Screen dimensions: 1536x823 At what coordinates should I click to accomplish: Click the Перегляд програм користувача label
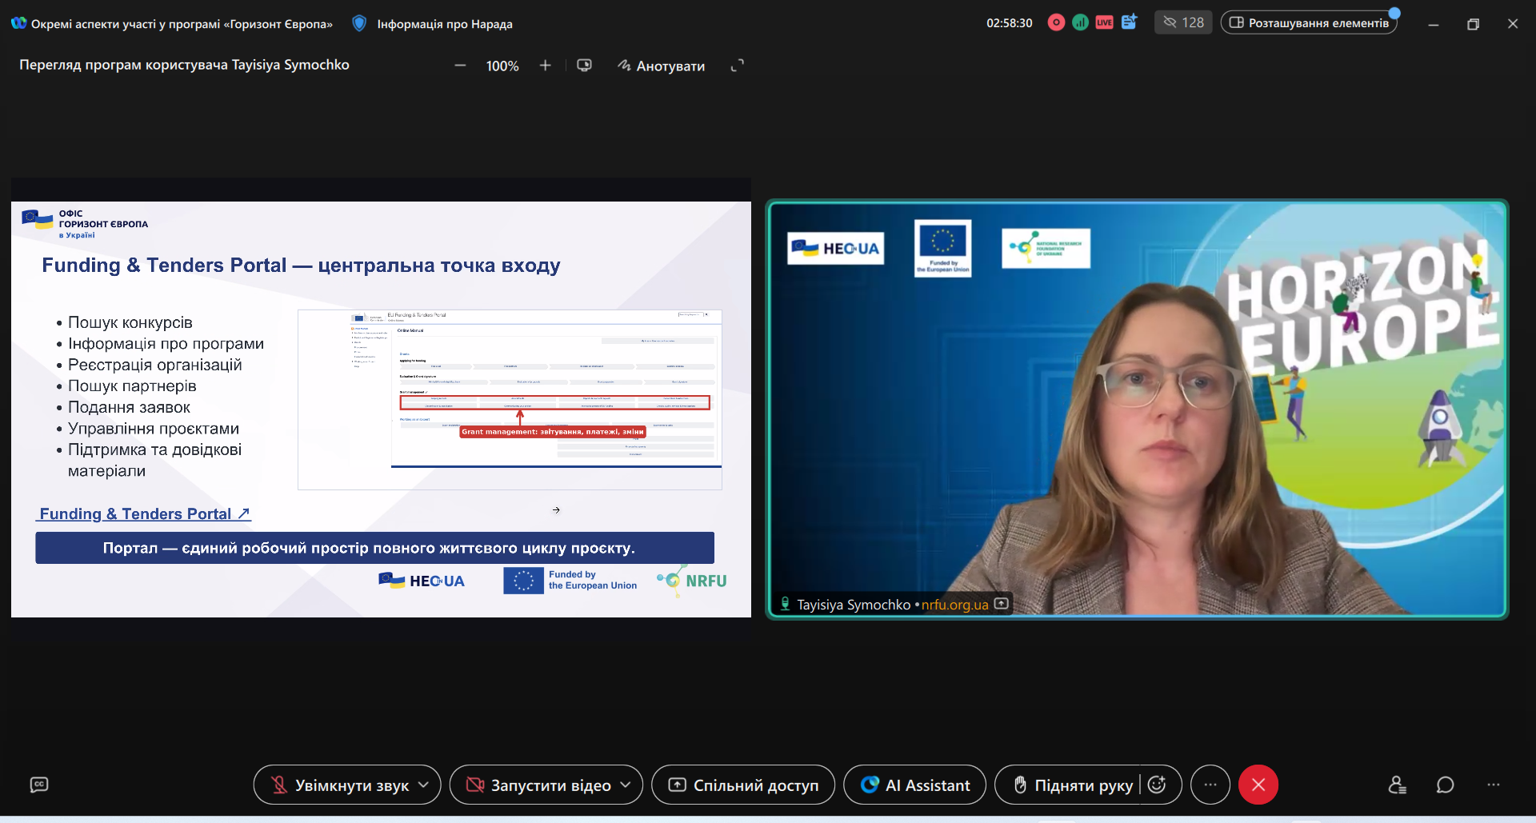pyautogui.click(x=184, y=65)
